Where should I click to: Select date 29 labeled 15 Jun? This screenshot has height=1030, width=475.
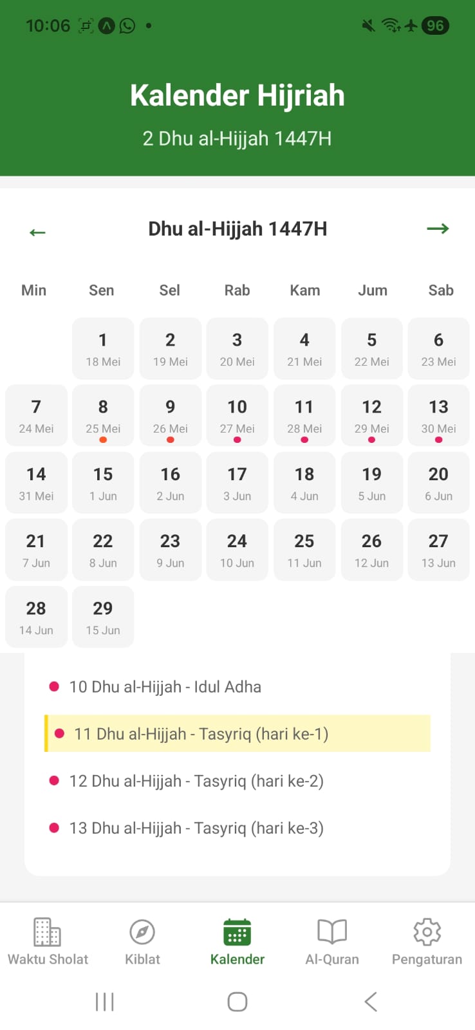103,616
